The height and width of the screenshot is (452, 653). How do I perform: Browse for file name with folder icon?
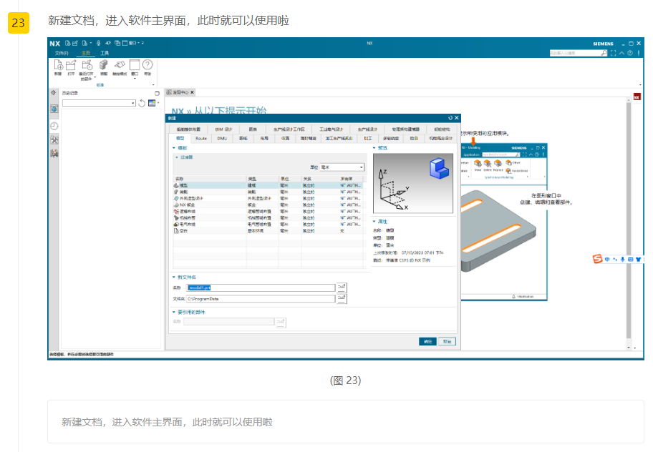(342, 288)
